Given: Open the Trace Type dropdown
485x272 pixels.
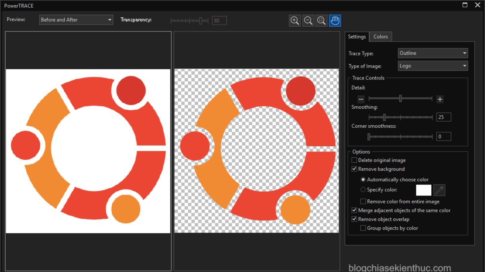Looking at the screenshot, I should [x=433, y=53].
